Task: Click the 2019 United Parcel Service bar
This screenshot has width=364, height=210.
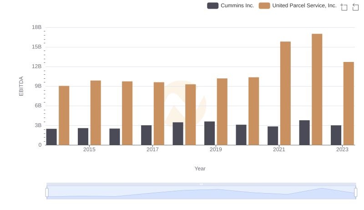Action: 222,112
